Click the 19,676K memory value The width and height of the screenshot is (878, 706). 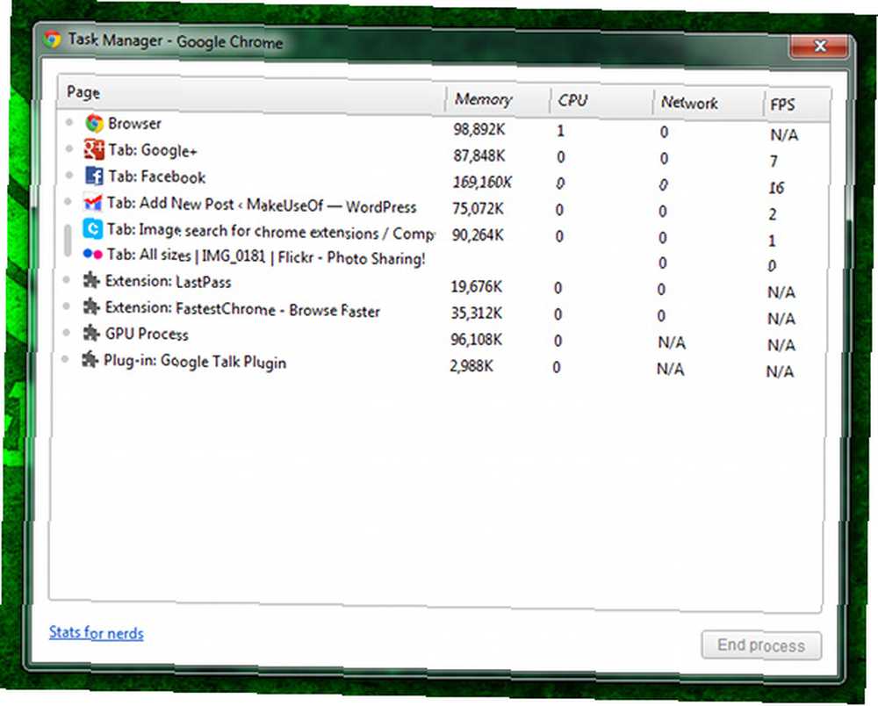click(x=477, y=286)
